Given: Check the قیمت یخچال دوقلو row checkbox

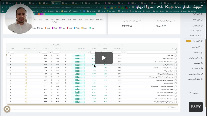Looking at the screenshot, I should pyautogui.click(x=175, y=58).
